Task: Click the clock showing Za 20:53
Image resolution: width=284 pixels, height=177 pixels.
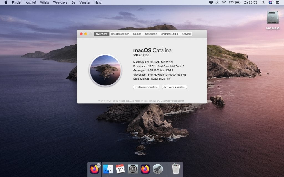Action: [251, 2]
